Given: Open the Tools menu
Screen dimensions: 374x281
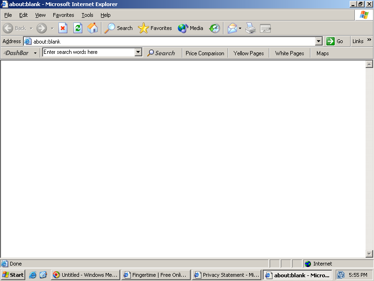Looking at the screenshot, I should coord(87,15).
